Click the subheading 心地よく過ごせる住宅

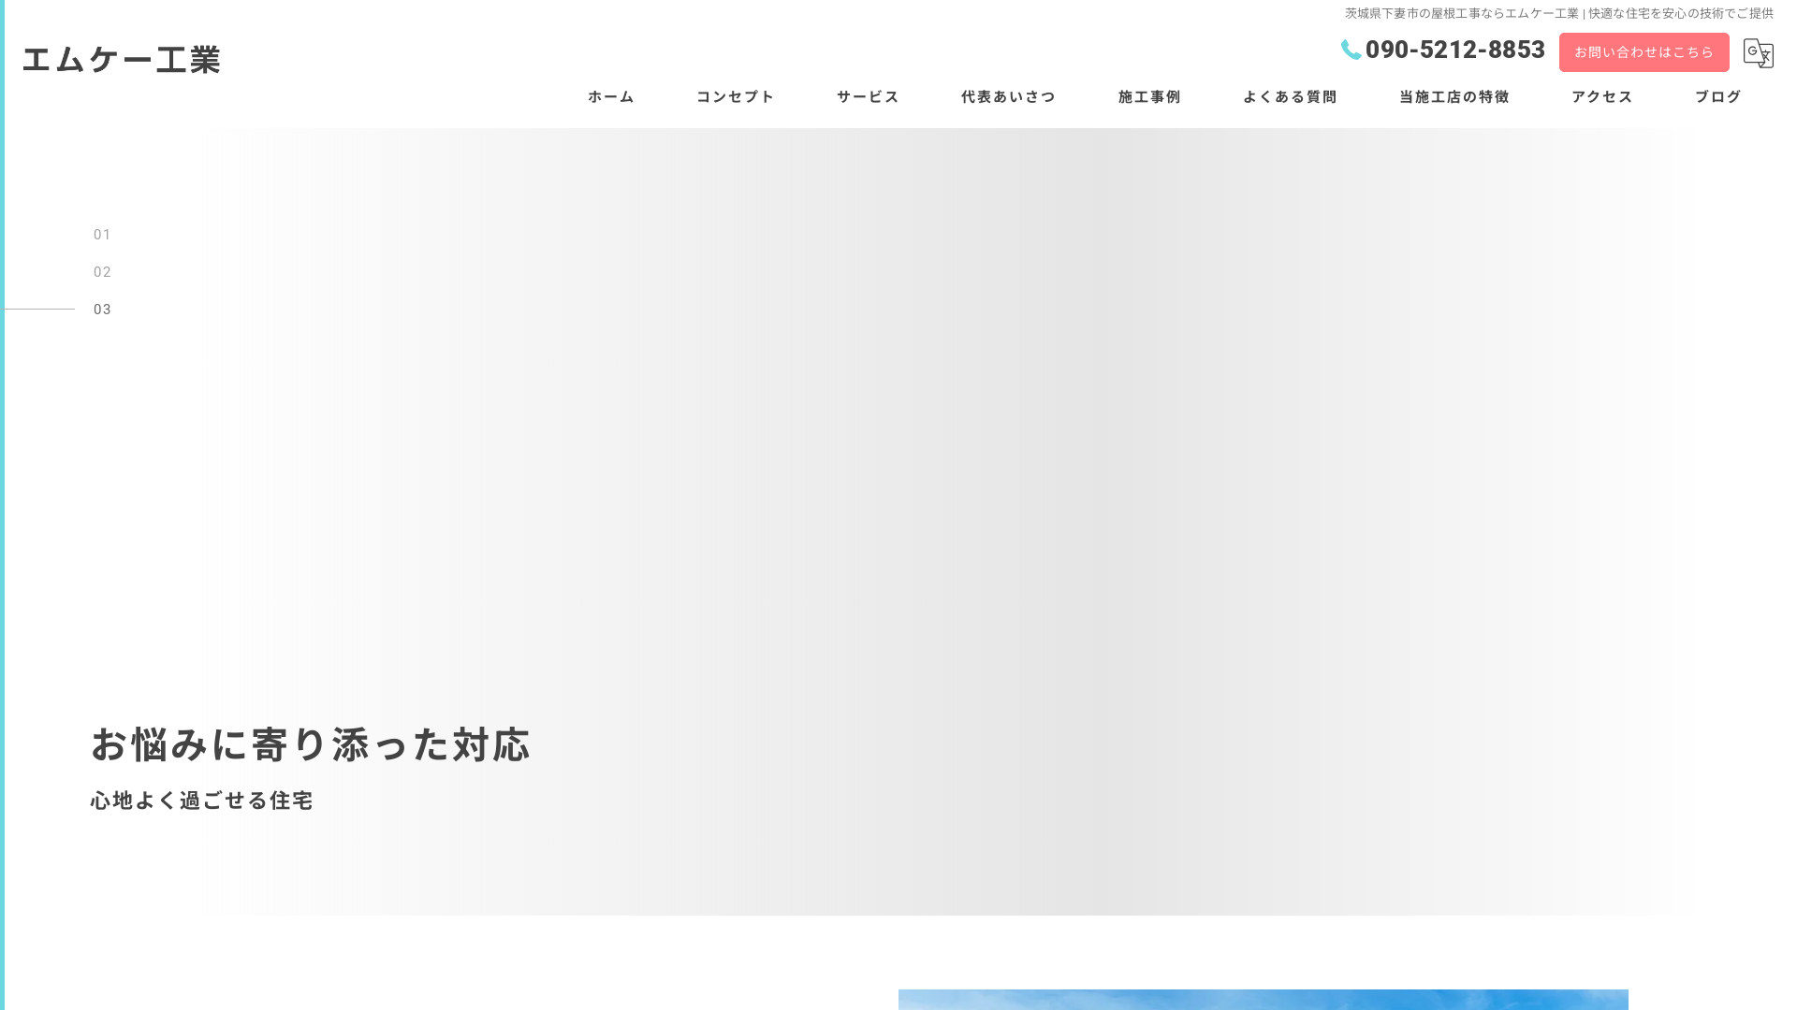pyautogui.click(x=202, y=801)
